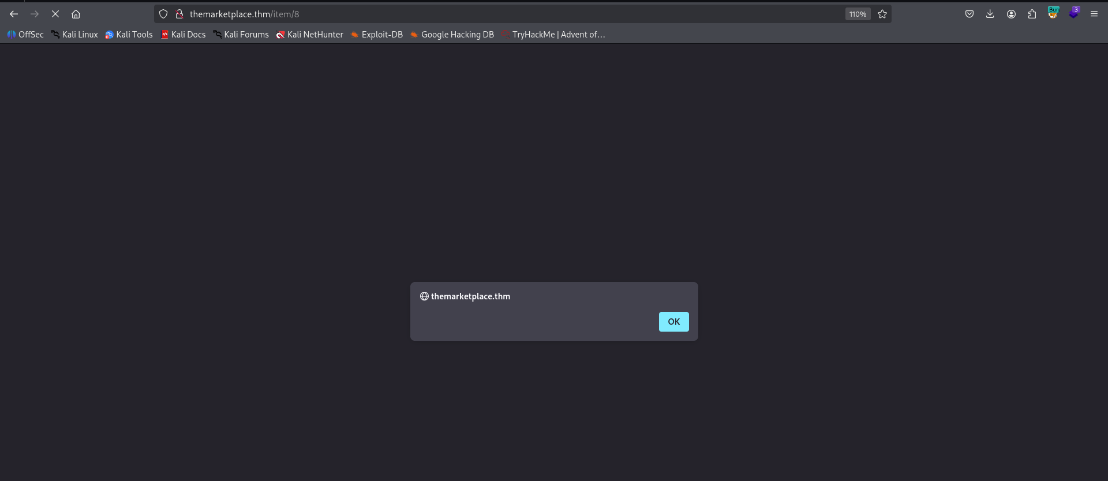This screenshot has height=481, width=1108.
Task: Open the Google Hacking DB bookmark
Action: pos(452,35)
